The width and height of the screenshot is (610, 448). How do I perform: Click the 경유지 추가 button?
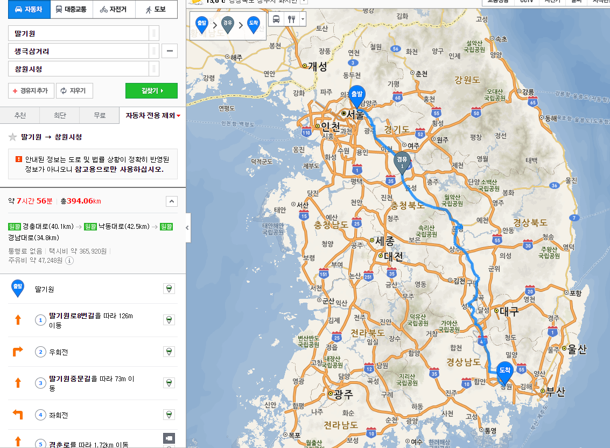(x=31, y=91)
